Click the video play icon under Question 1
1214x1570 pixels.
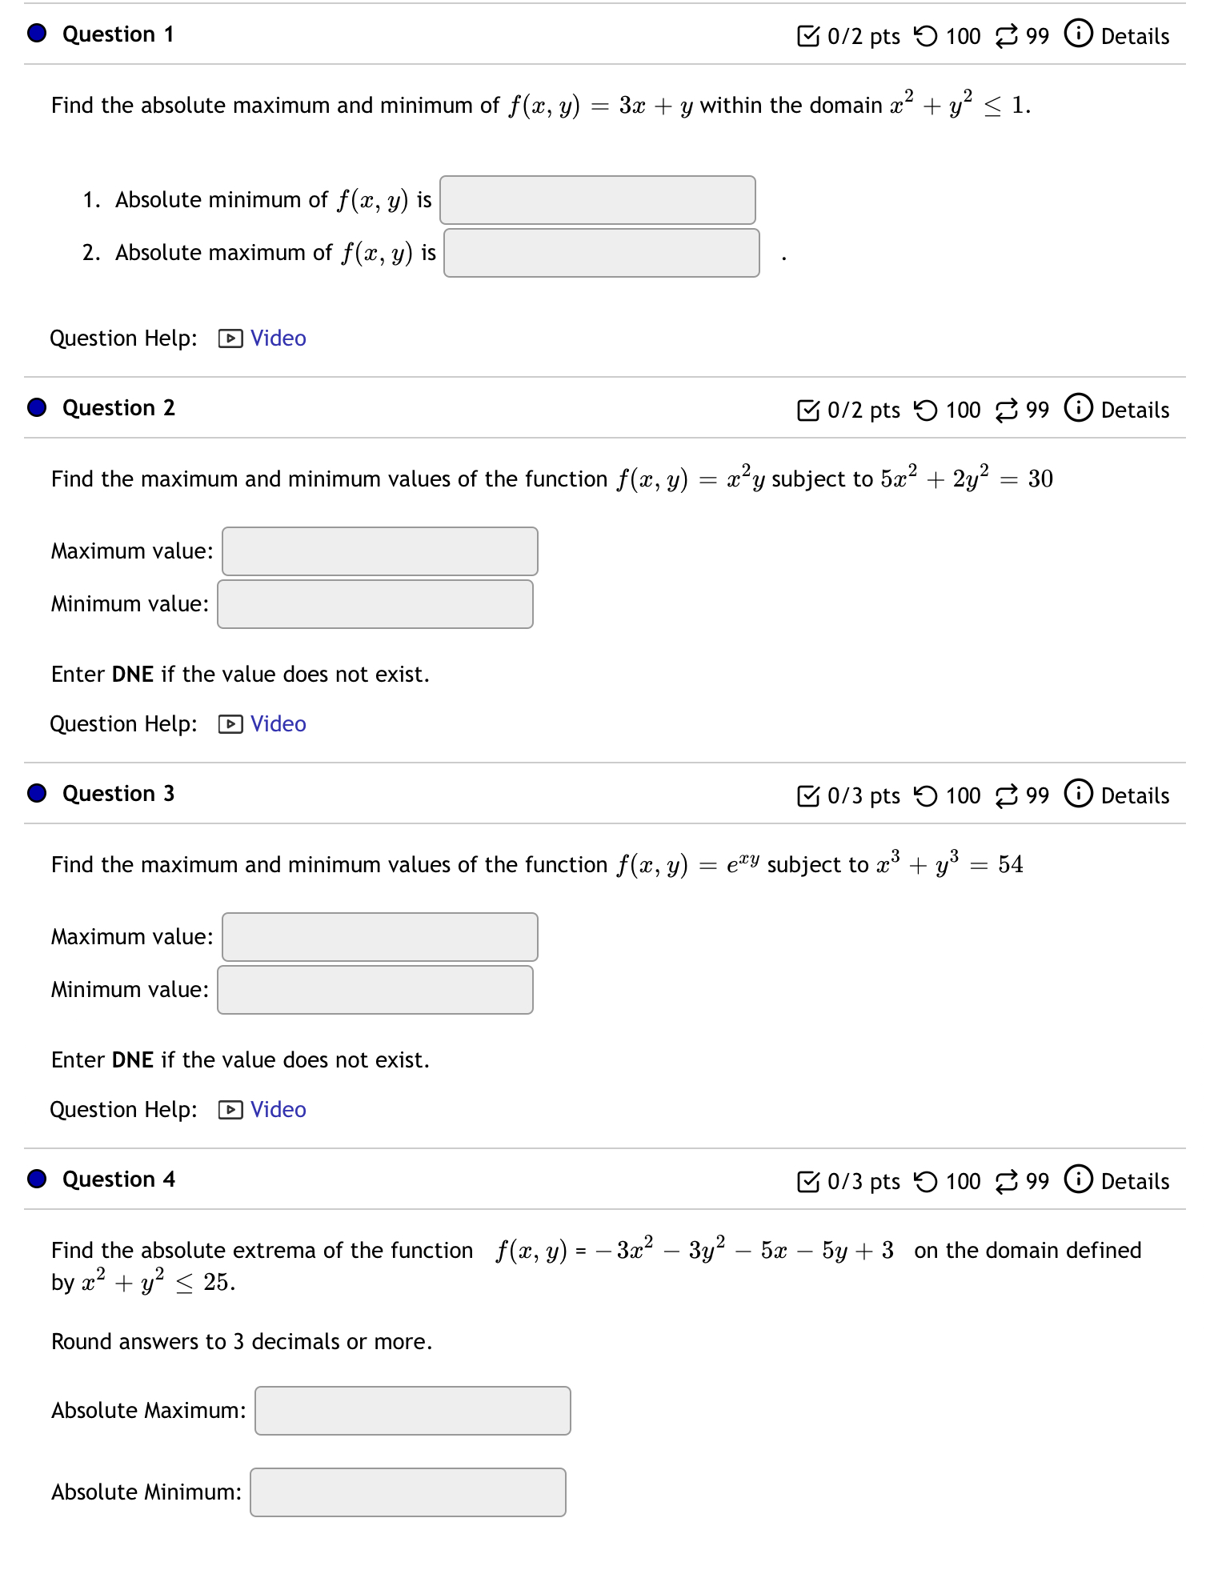click(x=230, y=338)
